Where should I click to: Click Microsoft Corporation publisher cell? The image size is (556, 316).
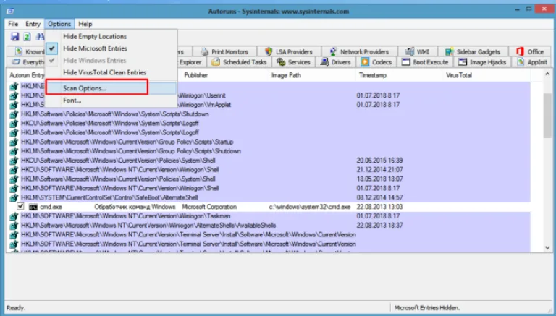[209, 207]
